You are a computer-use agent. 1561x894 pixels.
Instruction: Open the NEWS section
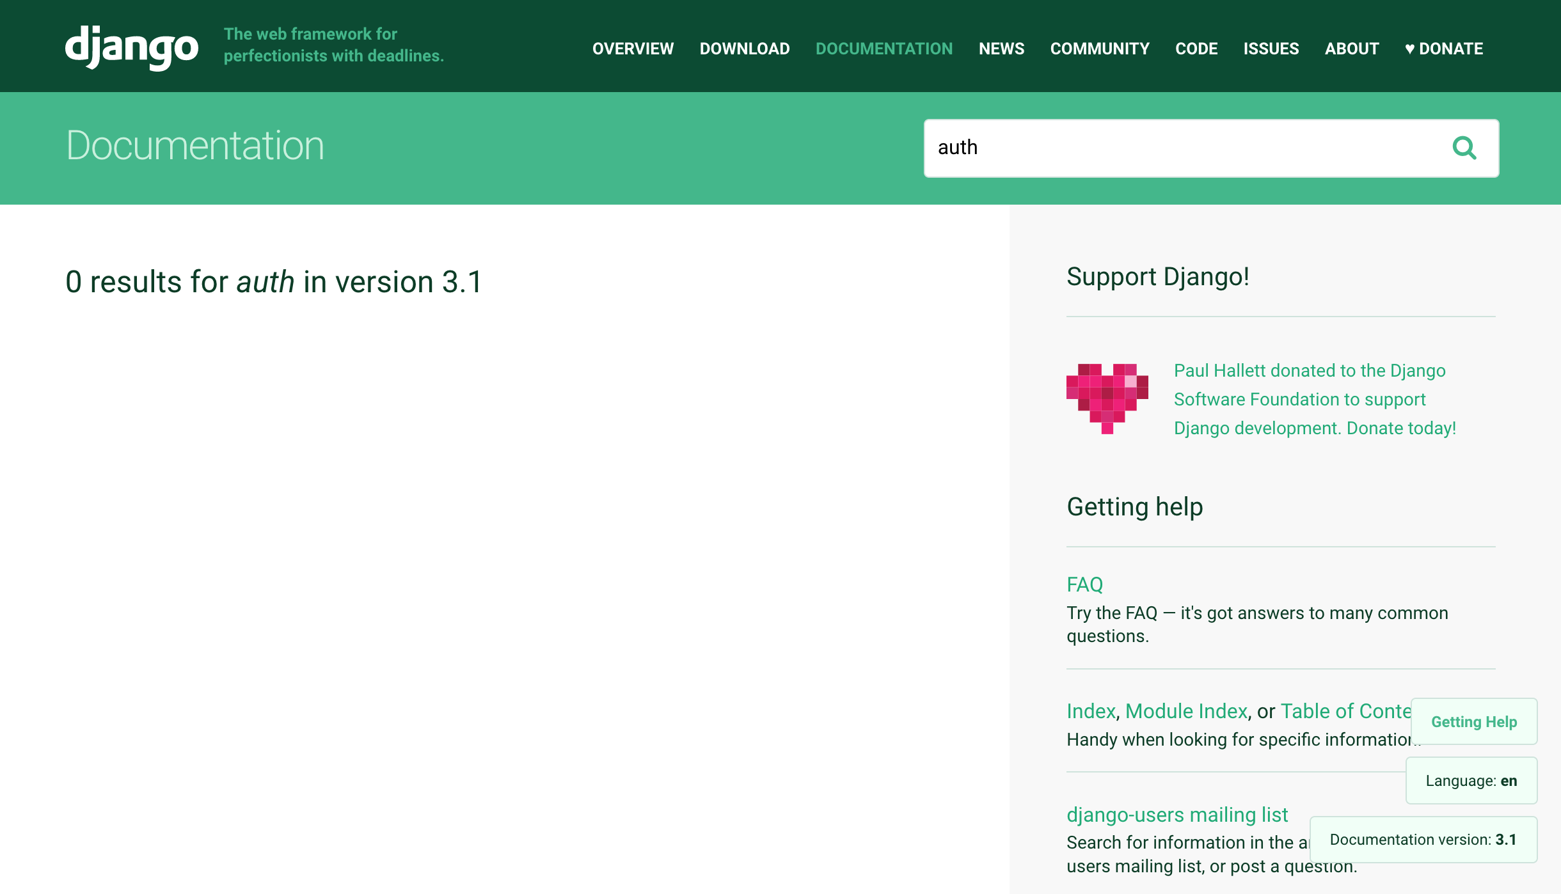click(x=1001, y=49)
